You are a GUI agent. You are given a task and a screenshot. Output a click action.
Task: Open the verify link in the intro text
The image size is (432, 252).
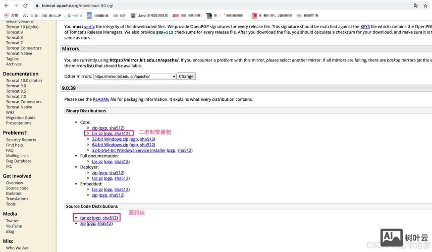click(x=89, y=27)
